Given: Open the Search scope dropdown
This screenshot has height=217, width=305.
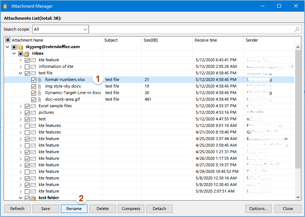Looking at the screenshot, I should click(85, 29).
